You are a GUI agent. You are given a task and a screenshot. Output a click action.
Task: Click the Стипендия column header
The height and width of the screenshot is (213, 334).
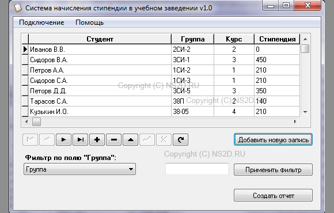point(277,39)
